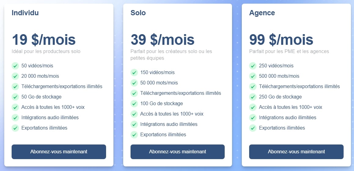Subscribe to the Solo plan

(177, 152)
